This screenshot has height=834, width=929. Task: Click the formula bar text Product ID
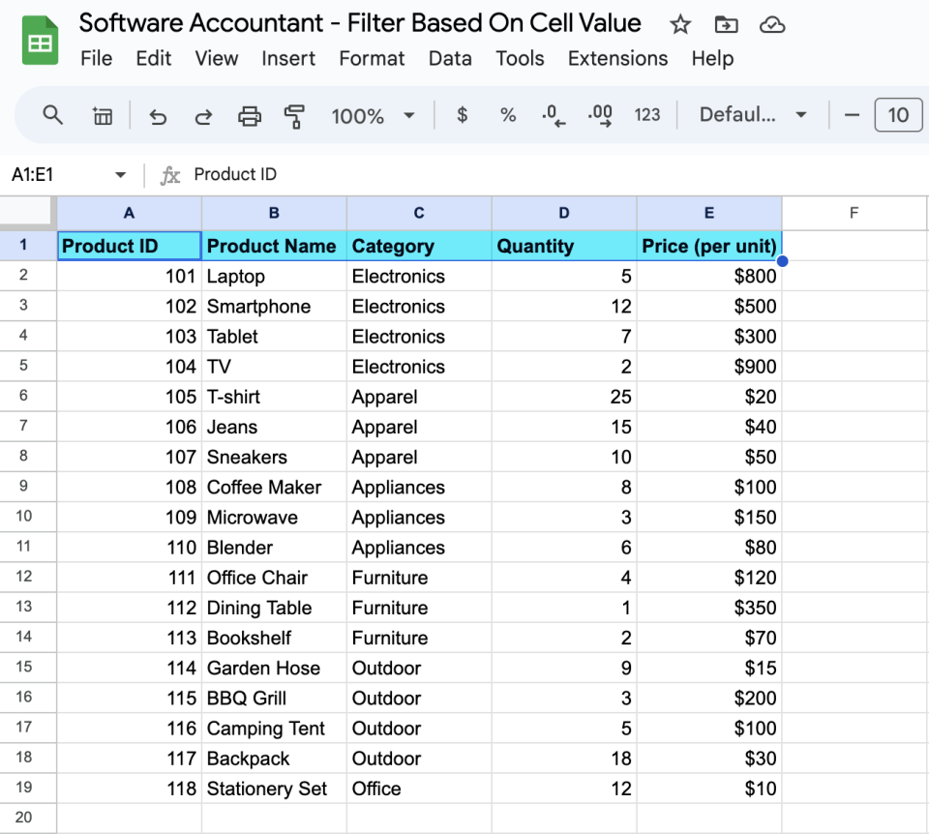pos(235,174)
